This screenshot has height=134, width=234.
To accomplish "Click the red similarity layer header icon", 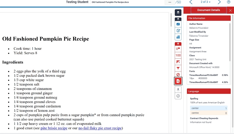I will click(x=178, y=44).
